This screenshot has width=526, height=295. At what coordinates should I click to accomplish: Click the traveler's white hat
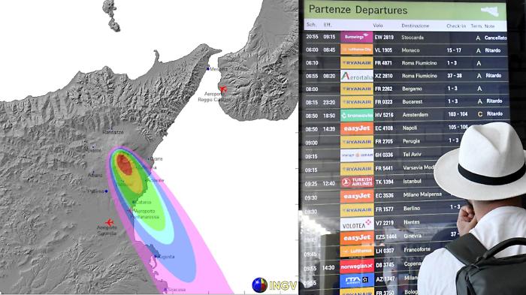click(x=482, y=161)
